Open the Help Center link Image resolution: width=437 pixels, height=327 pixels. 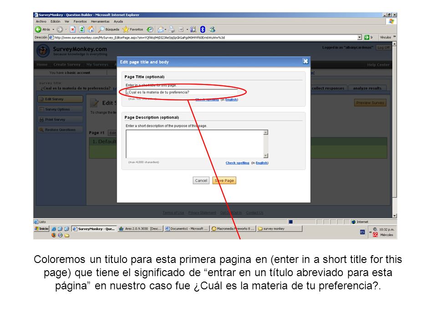[378, 64]
